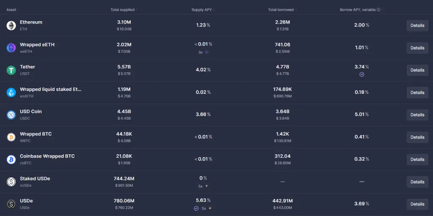Click the Staked USDe token icon
Viewport: 433px width, 216px height.
click(x=11, y=182)
